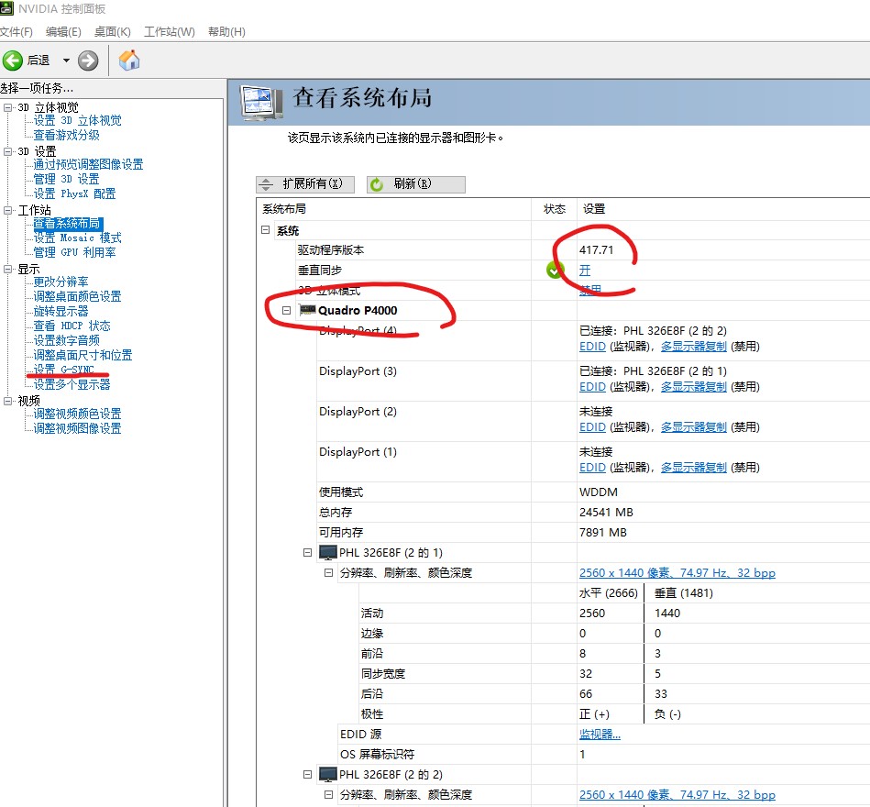This screenshot has width=870, height=807.
Task: Click the 扩展所有(X) button
Action: [x=305, y=184]
